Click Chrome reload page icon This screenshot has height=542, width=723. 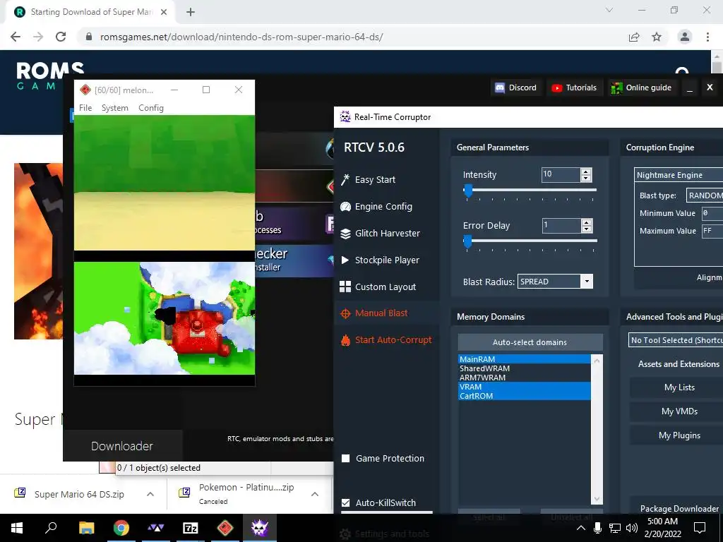pyautogui.click(x=61, y=37)
